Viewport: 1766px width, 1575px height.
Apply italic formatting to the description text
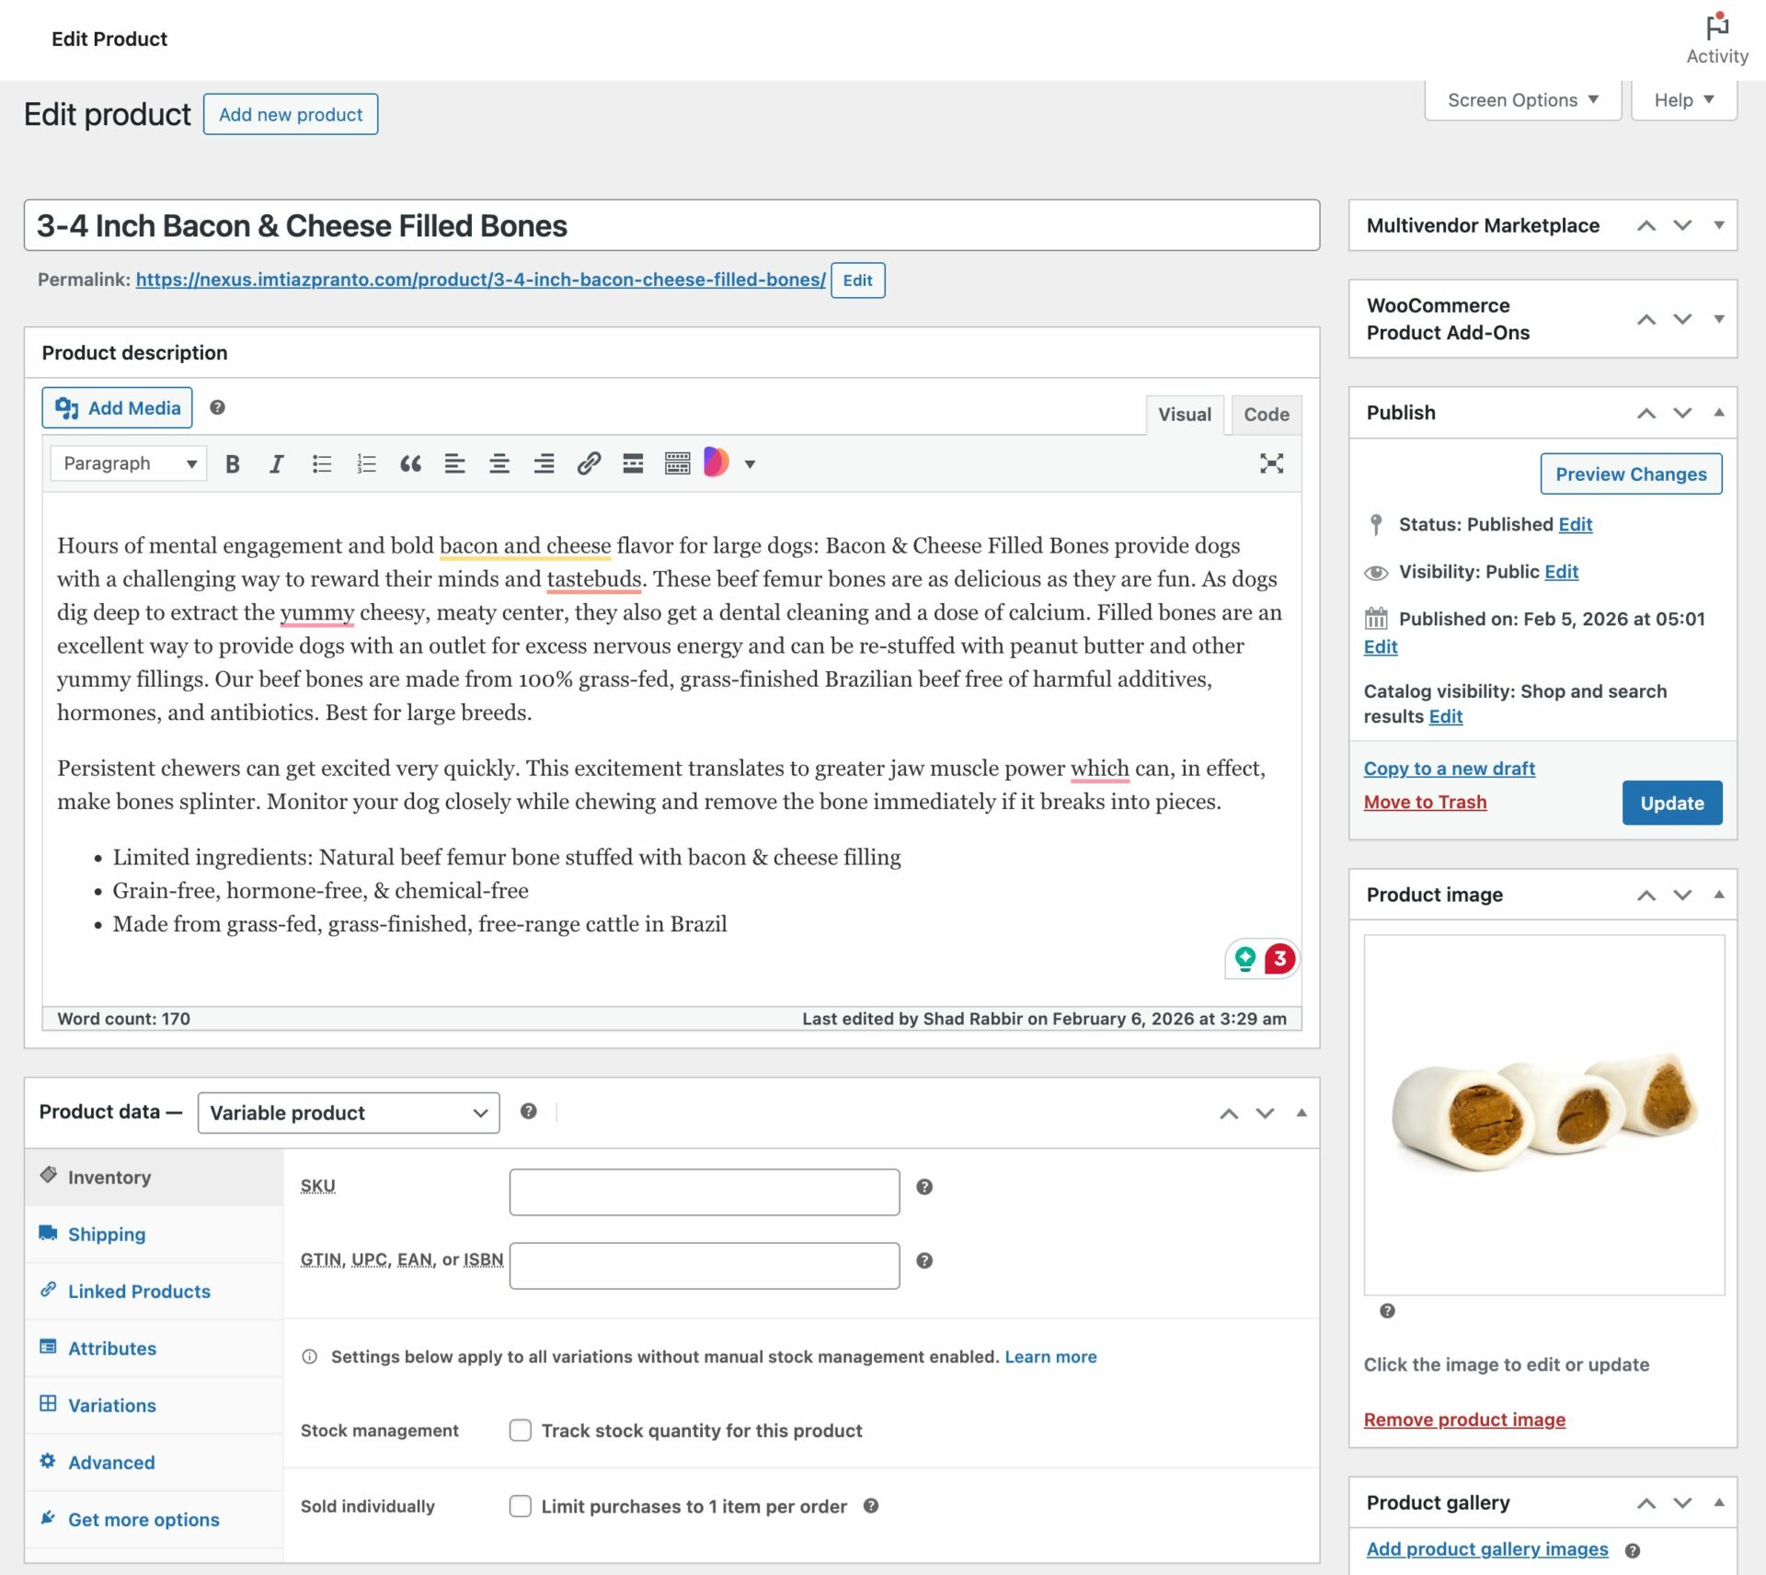276,463
